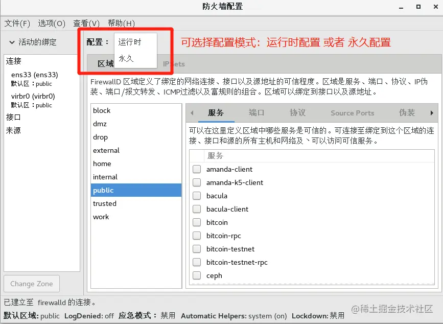Switch to the 区域 tab
The height and width of the screenshot is (324, 443).
(105, 64)
